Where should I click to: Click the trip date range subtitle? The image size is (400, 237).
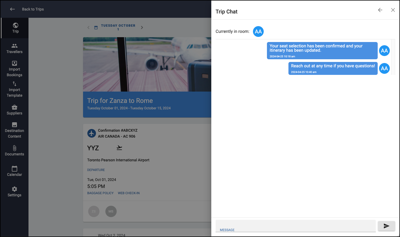click(129, 108)
